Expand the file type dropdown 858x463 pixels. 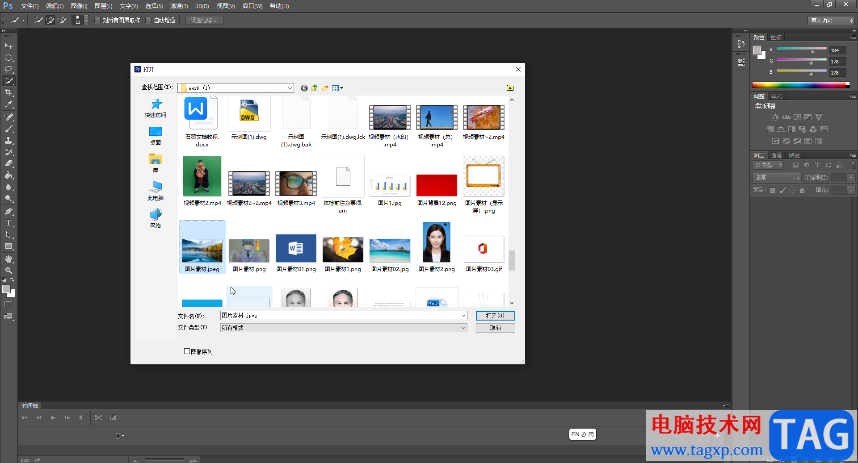point(463,328)
